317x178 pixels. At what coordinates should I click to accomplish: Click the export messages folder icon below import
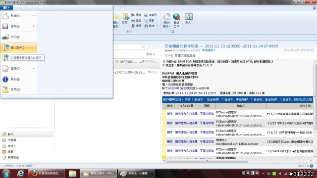click(5, 58)
